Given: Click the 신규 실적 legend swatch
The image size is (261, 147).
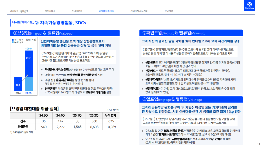Looking at the screenshot, I should pyautogui.click(x=12, y=40).
